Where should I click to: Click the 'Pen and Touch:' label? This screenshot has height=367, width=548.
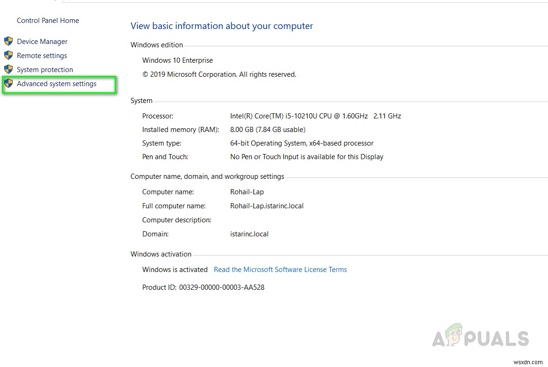pyautogui.click(x=165, y=157)
